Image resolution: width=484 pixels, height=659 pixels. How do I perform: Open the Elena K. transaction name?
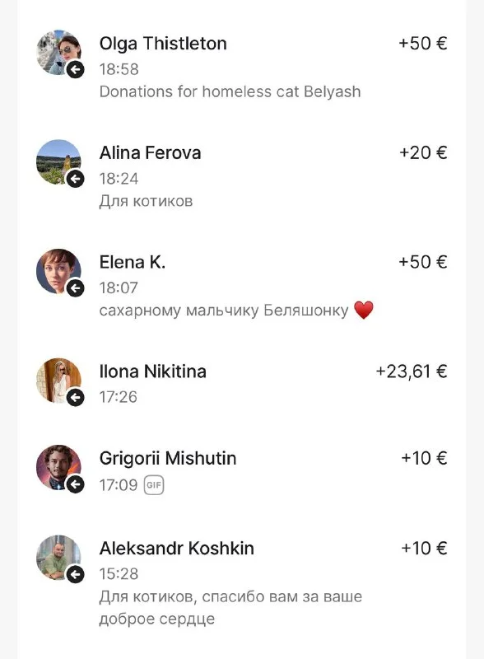pyautogui.click(x=133, y=262)
